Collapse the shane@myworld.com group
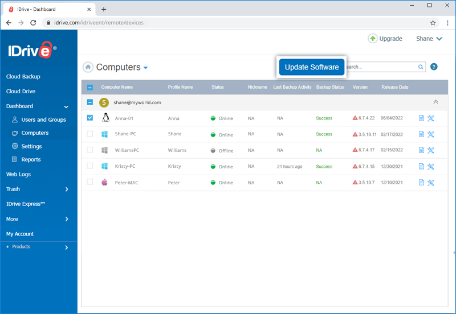 tap(435, 102)
